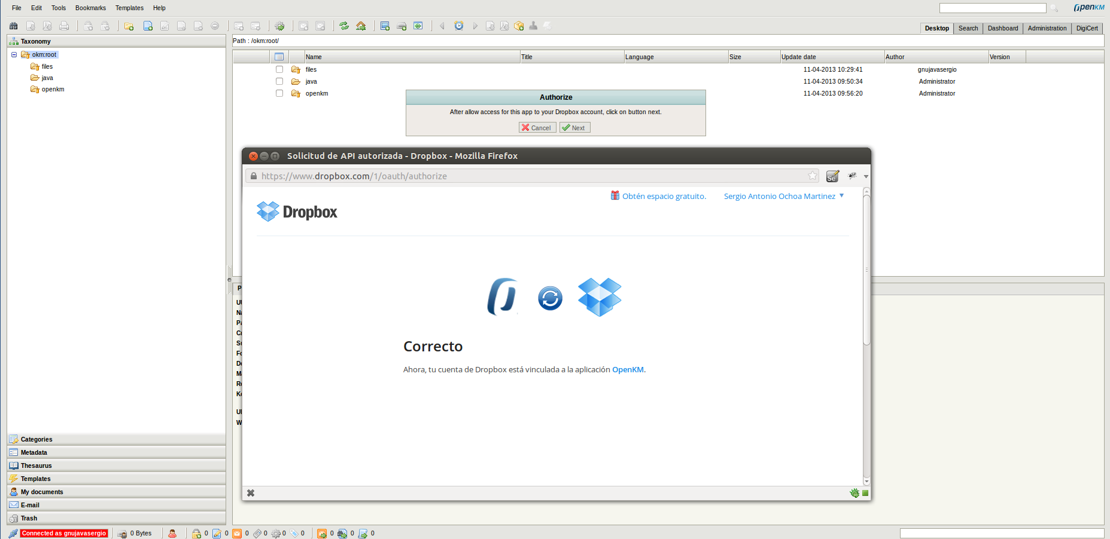The width and height of the screenshot is (1110, 539).
Task: Click the Print toolbar icon
Action: click(64, 26)
